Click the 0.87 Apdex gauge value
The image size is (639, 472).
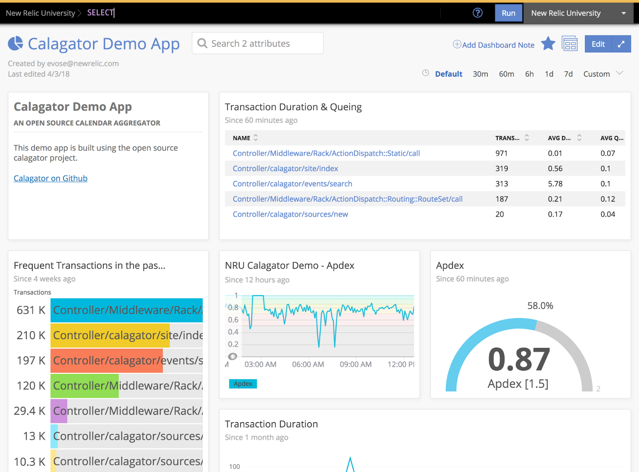[x=519, y=359]
